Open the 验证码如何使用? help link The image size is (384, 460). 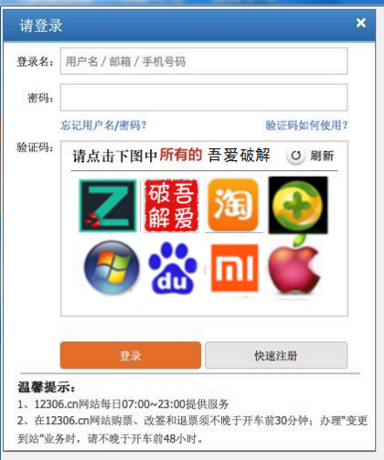[306, 125]
